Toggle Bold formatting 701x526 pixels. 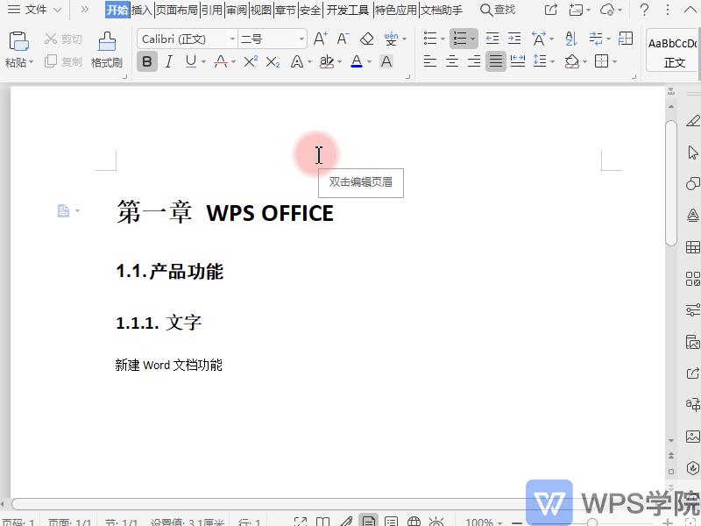point(146,61)
